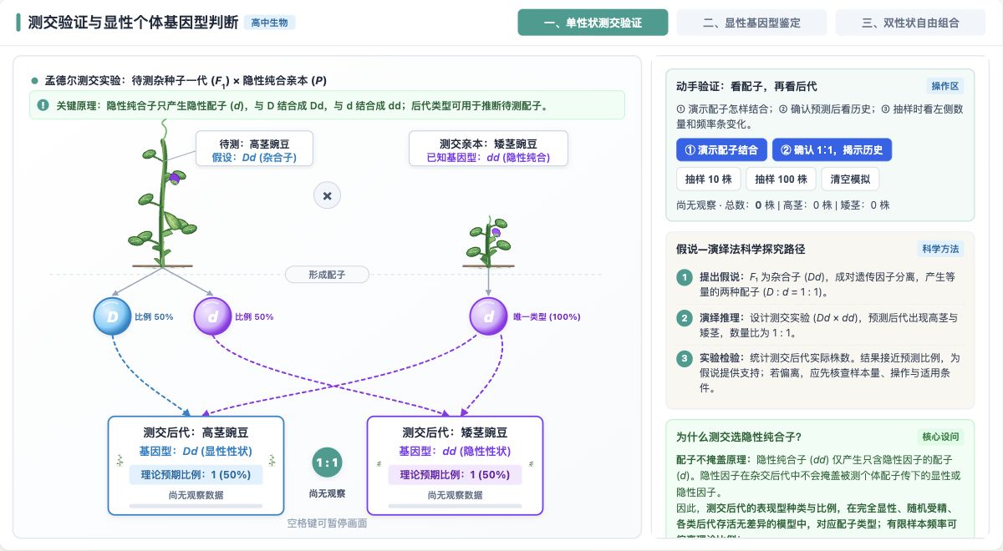
Task: Click heading 假说—演绎法科学探究路径
Action: tap(741, 249)
